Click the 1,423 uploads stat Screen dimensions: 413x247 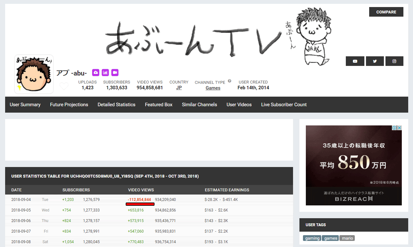[88, 88]
